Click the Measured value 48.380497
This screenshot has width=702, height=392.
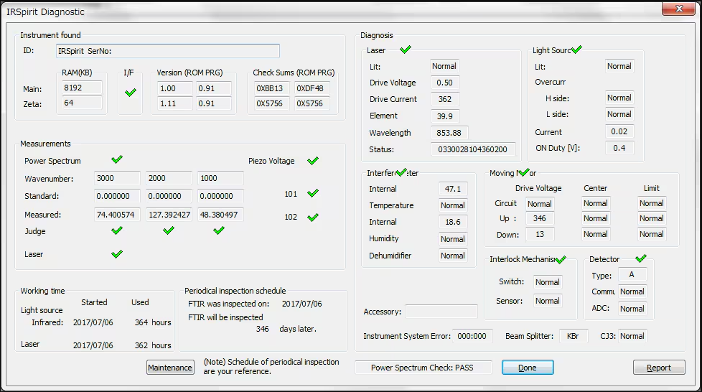click(x=220, y=215)
